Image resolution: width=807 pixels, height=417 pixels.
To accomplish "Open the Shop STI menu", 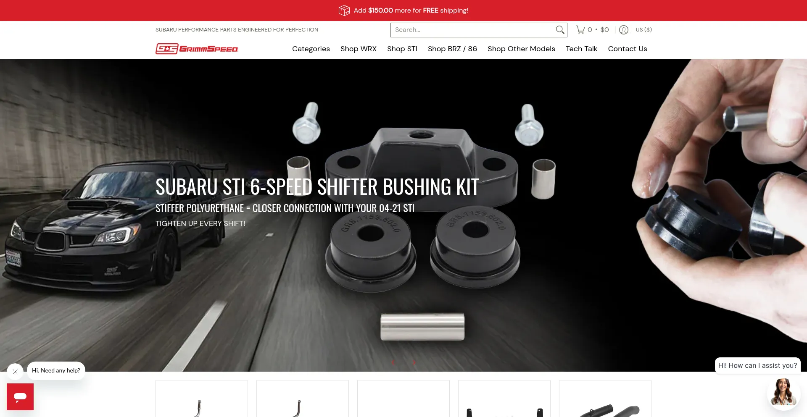I will coord(402,49).
